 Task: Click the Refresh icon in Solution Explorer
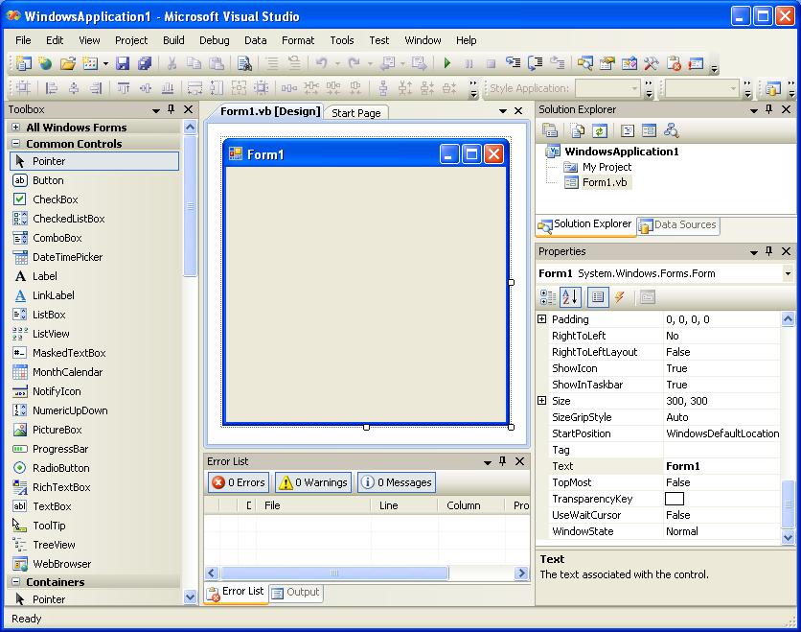[x=600, y=131]
